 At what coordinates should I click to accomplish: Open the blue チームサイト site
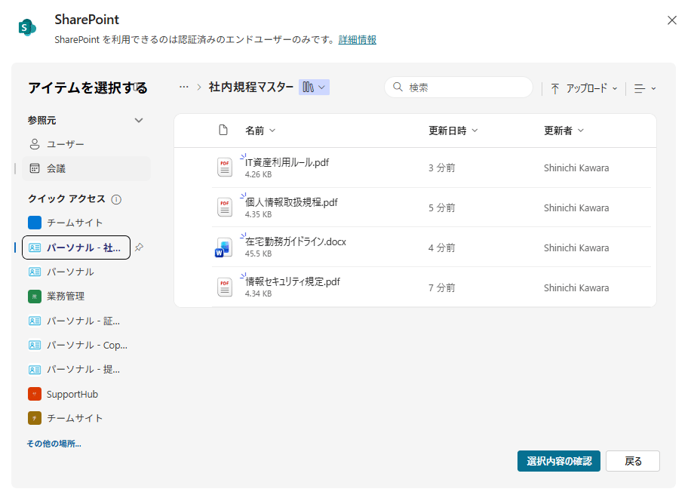click(x=75, y=223)
